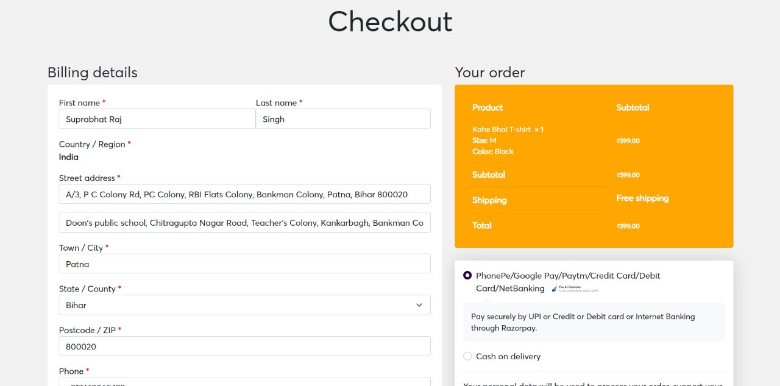Viewport: 780px width, 386px height.
Task: Focus the Town / City field
Action: [244, 264]
